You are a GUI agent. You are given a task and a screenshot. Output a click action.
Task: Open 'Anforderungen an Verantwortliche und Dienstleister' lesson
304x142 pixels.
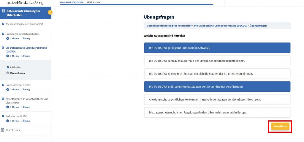tap(27, 101)
